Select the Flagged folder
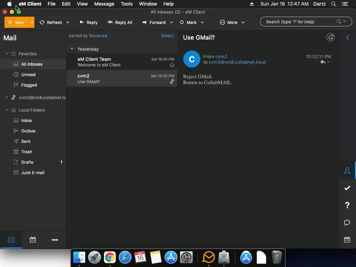 [33, 85]
